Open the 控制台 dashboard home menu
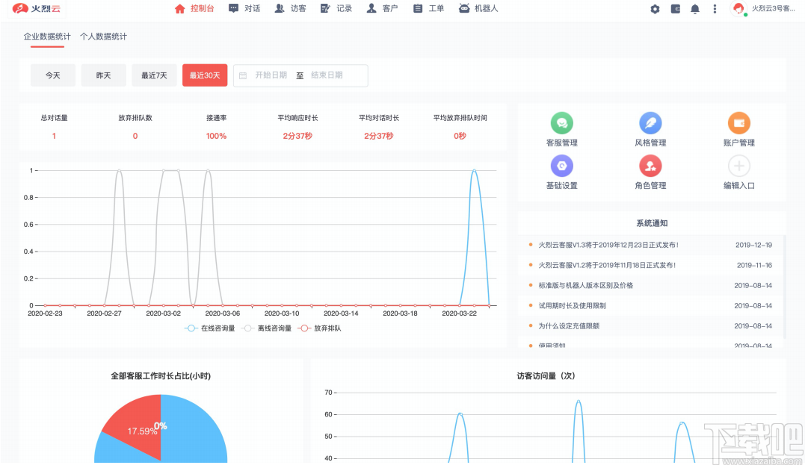 point(194,9)
